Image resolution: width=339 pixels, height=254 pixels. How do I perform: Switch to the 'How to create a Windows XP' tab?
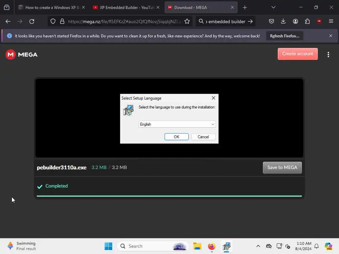51,7
